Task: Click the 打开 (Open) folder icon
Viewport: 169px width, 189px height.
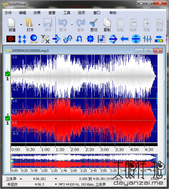Action: point(29,22)
